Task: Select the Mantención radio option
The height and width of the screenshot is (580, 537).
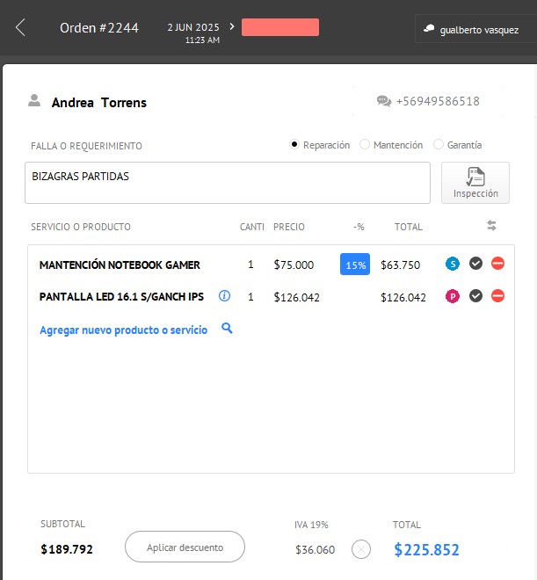Action: coord(365,144)
